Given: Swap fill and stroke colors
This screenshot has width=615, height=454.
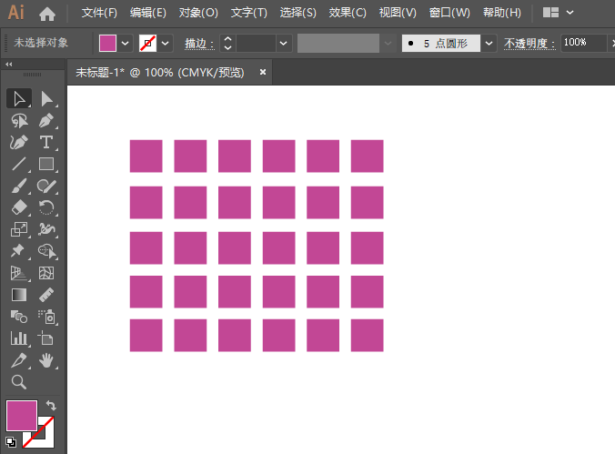Looking at the screenshot, I should 51,406.
